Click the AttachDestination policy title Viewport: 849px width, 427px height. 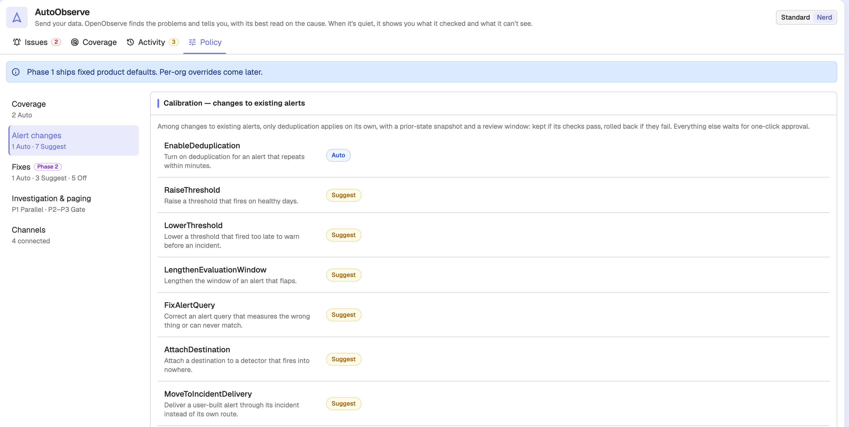[x=197, y=350]
